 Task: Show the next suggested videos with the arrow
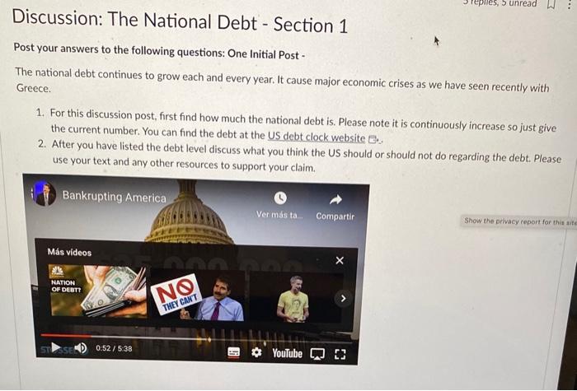pos(343,298)
